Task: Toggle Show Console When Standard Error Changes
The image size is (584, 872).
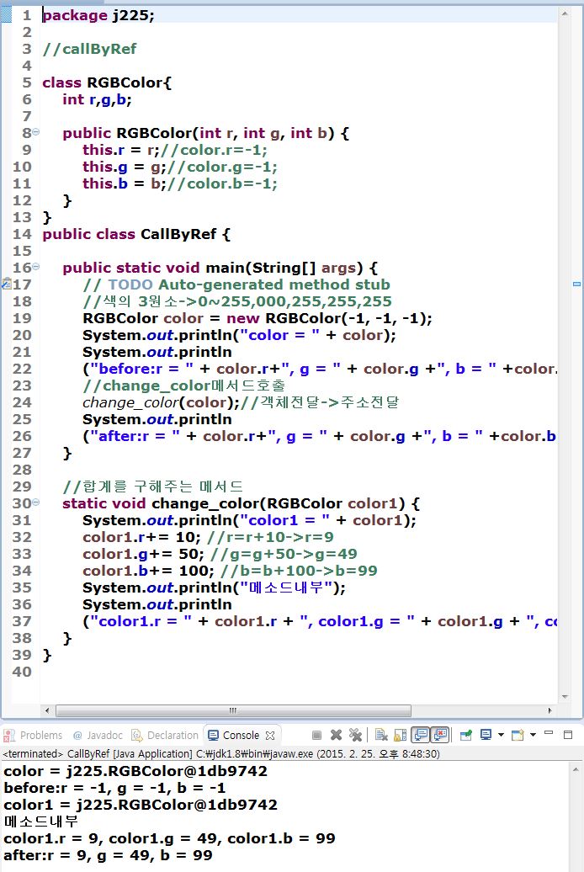Action: 440,735
